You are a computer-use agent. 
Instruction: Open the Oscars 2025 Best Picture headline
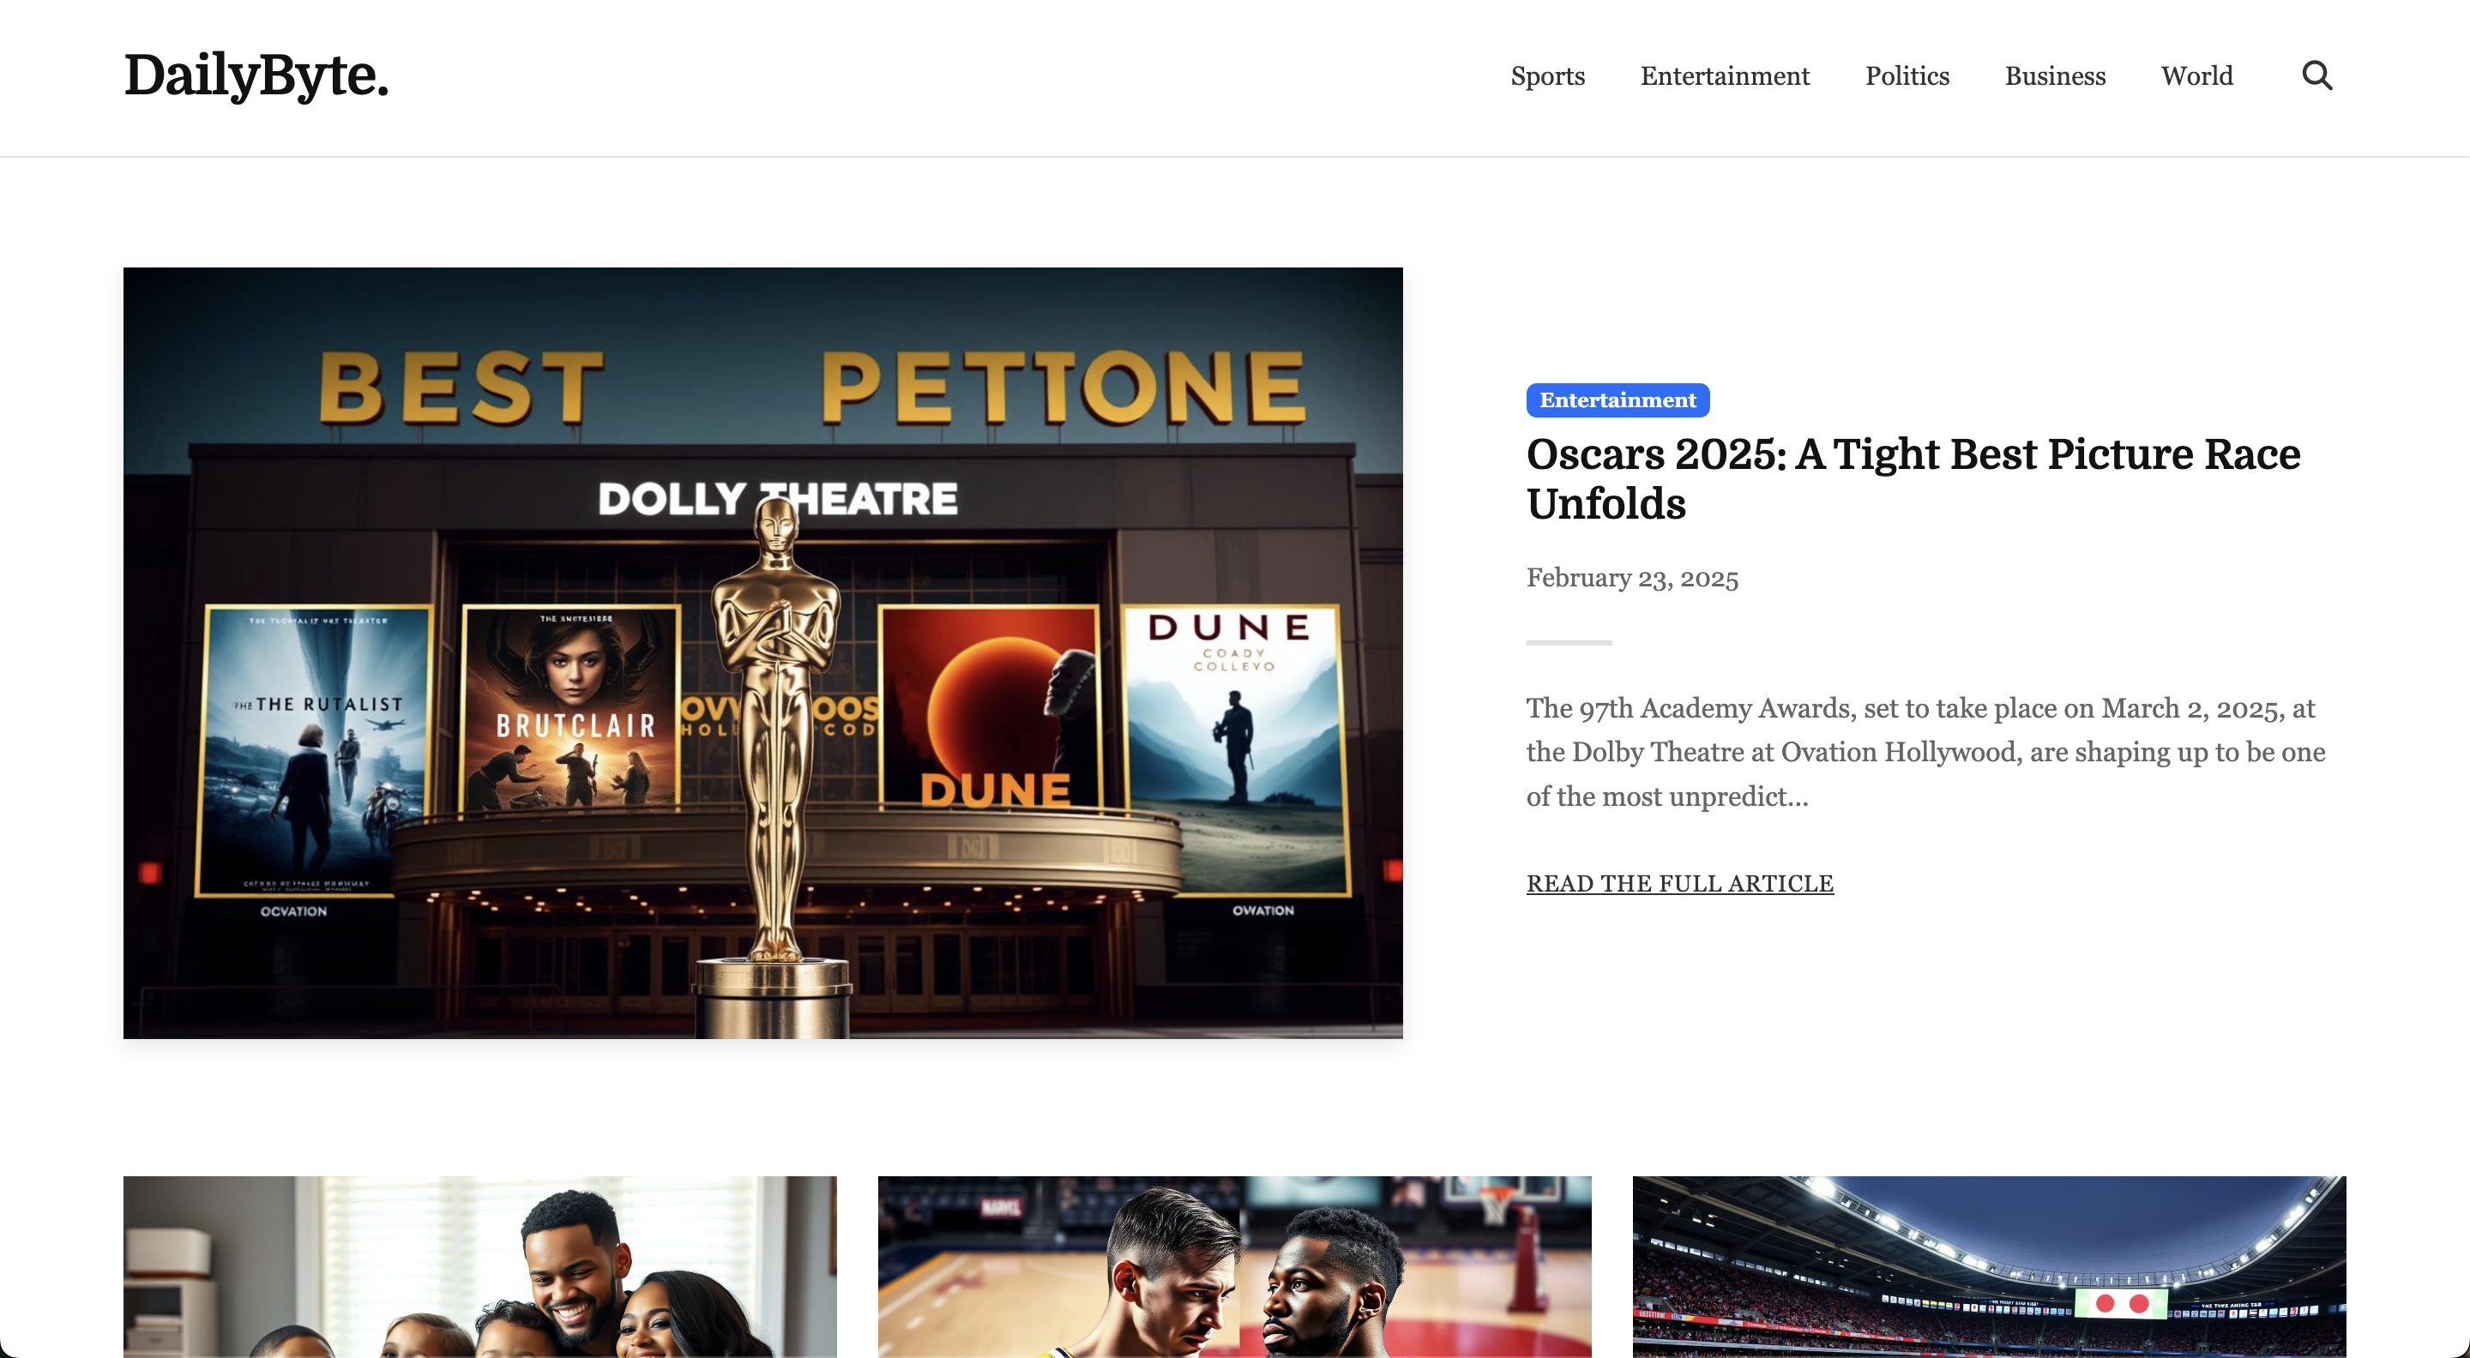pos(1913,478)
